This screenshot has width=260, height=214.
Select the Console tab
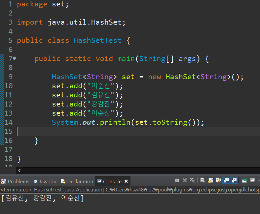point(112,181)
